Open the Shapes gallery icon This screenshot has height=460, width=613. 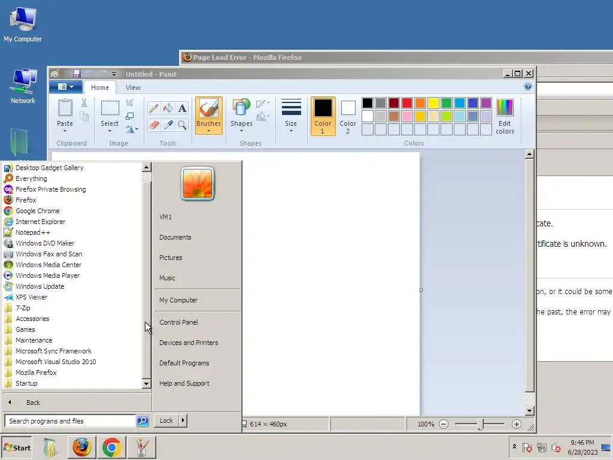pyautogui.click(x=241, y=108)
